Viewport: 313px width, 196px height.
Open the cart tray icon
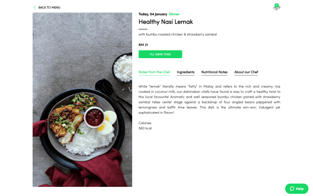tap(277, 8)
